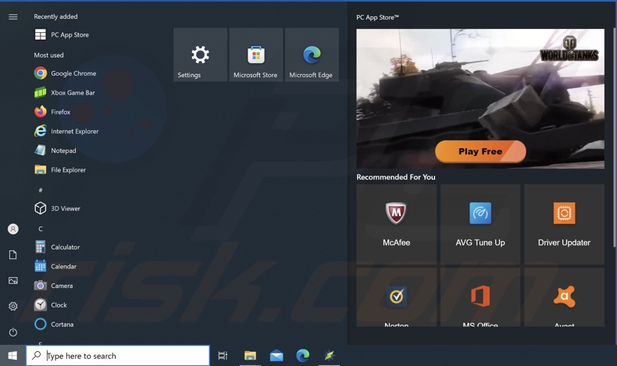Open the Clock app

pyautogui.click(x=51, y=304)
